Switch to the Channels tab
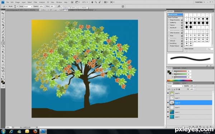Image resolution: width=215 pixels, height=134 pixels. pos(177,83)
